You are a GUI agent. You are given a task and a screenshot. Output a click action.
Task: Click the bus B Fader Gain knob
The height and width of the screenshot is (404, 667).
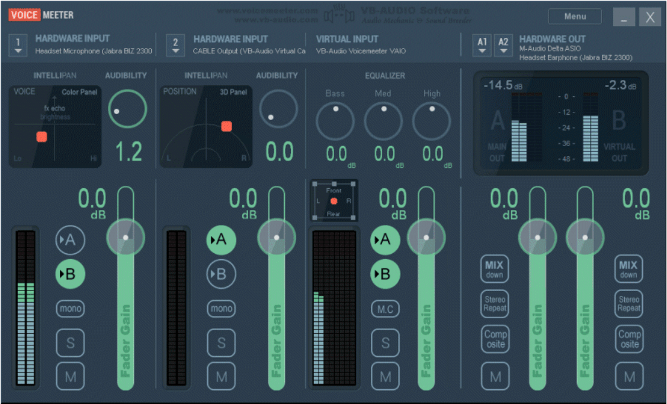[x=585, y=237]
